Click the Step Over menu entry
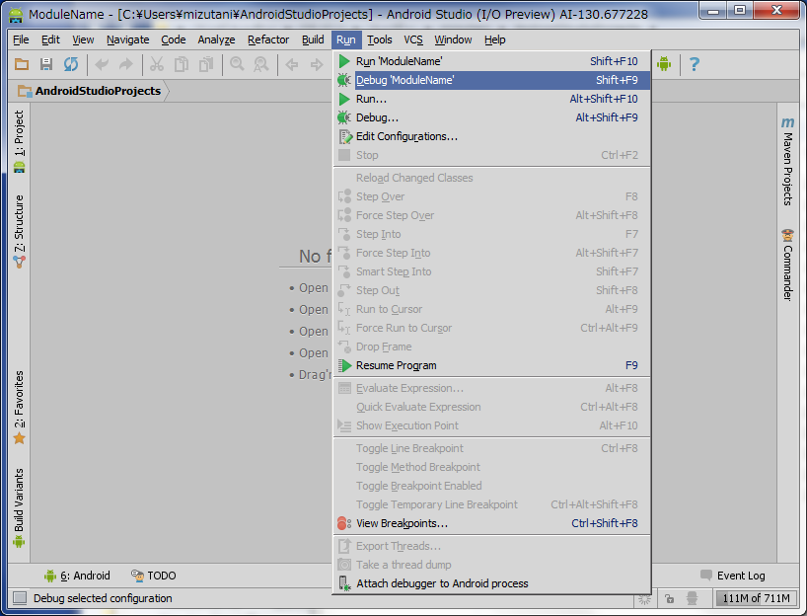 pyautogui.click(x=492, y=196)
